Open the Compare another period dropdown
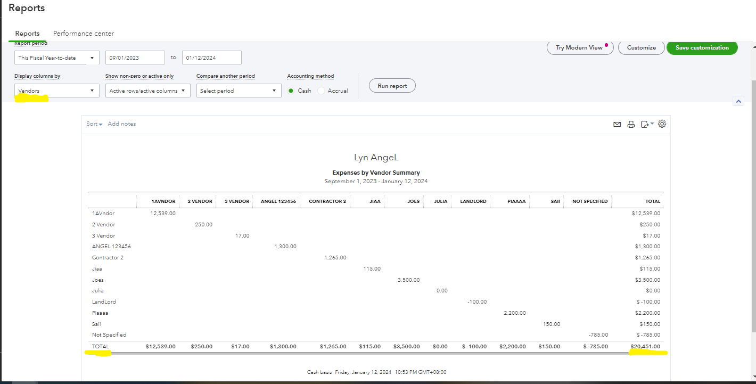 pyautogui.click(x=239, y=91)
